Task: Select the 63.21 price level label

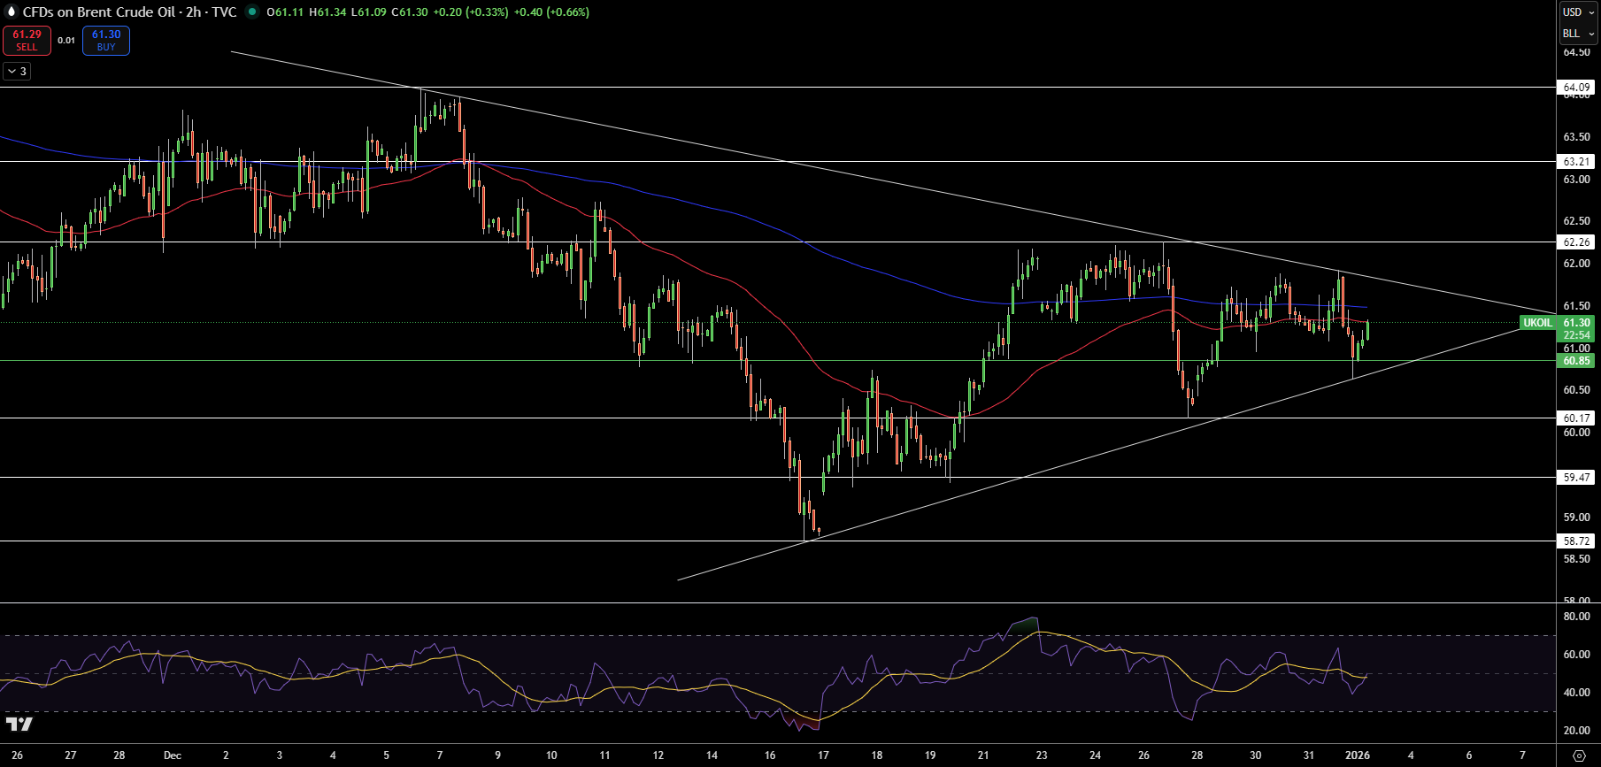Action: tap(1576, 162)
